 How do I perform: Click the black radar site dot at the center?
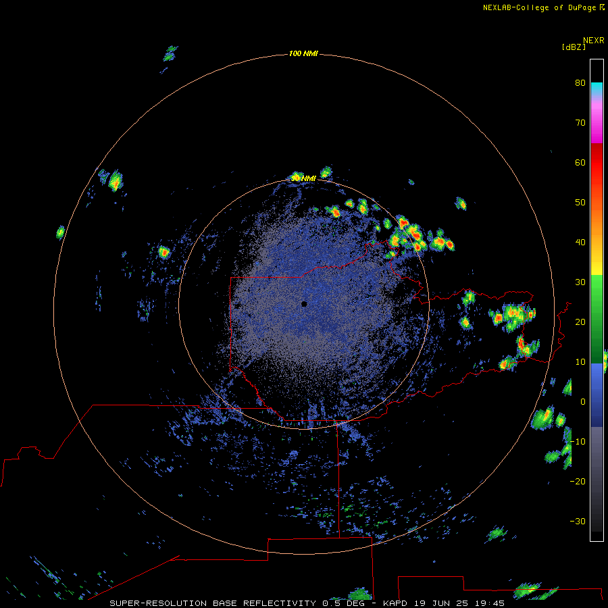click(x=304, y=304)
